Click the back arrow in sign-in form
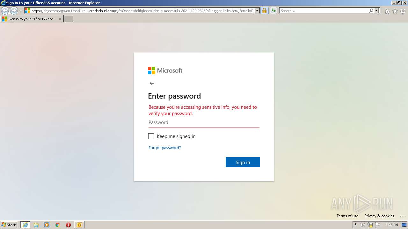 tap(152, 83)
